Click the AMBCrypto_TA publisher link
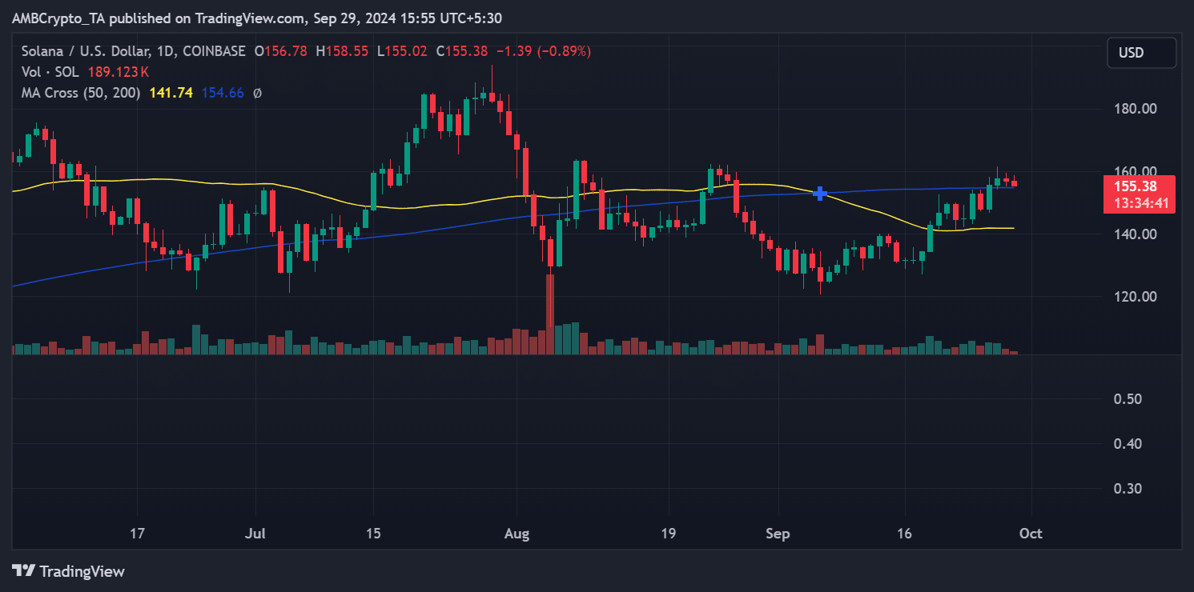 [58, 17]
